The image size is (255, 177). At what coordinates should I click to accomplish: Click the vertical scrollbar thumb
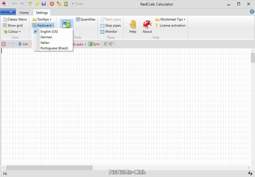pos(253,58)
